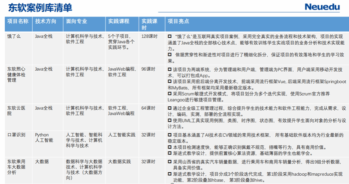Toggle the box before 采用山西省的真实汽车销量数据
The height and width of the screenshot is (184, 349).
coord(170,161)
